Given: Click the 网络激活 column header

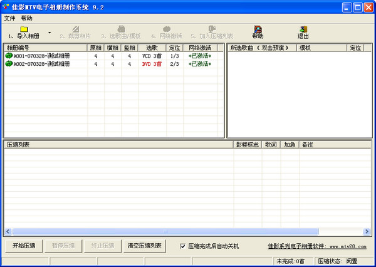Looking at the screenshot, I should coord(201,48).
